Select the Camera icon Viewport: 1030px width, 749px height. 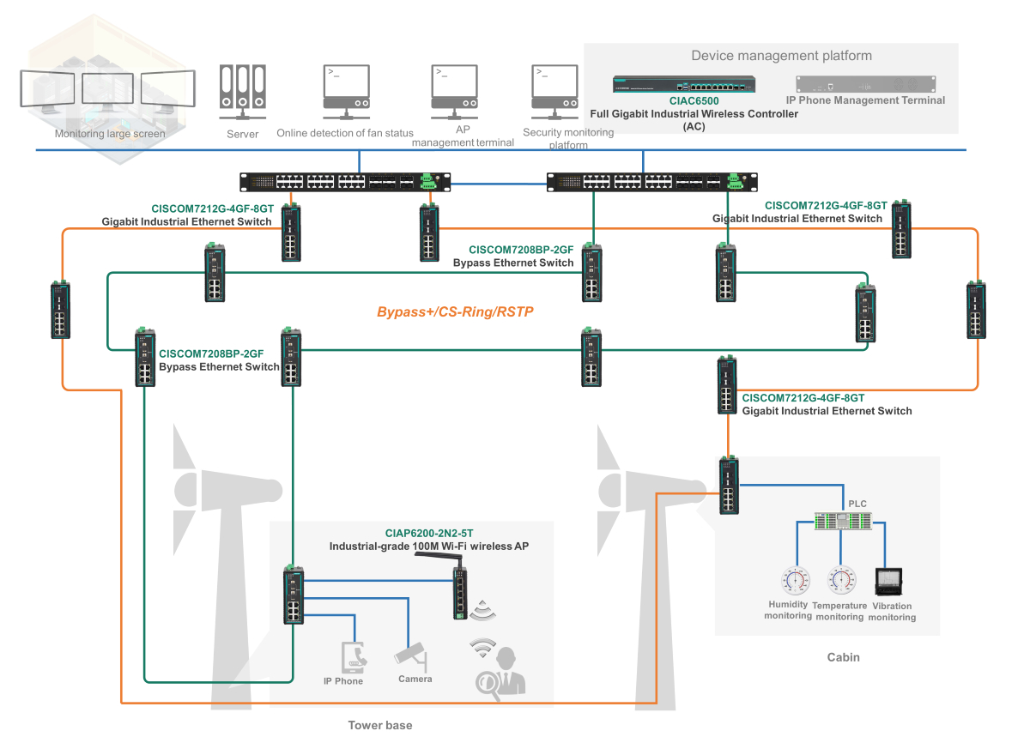pyautogui.click(x=411, y=655)
